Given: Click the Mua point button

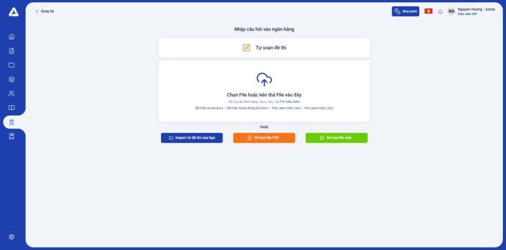Looking at the screenshot, I should point(405,11).
